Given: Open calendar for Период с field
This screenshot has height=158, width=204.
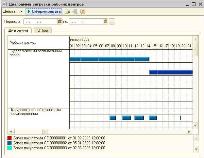Looking at the screenshot, I should 59,22.
